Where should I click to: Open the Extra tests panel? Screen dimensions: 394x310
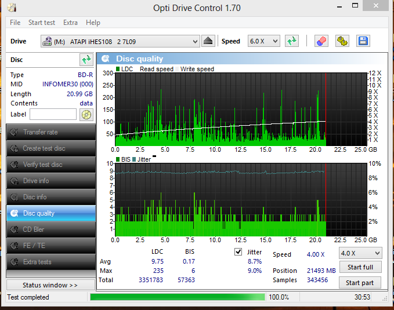(51, 262)
